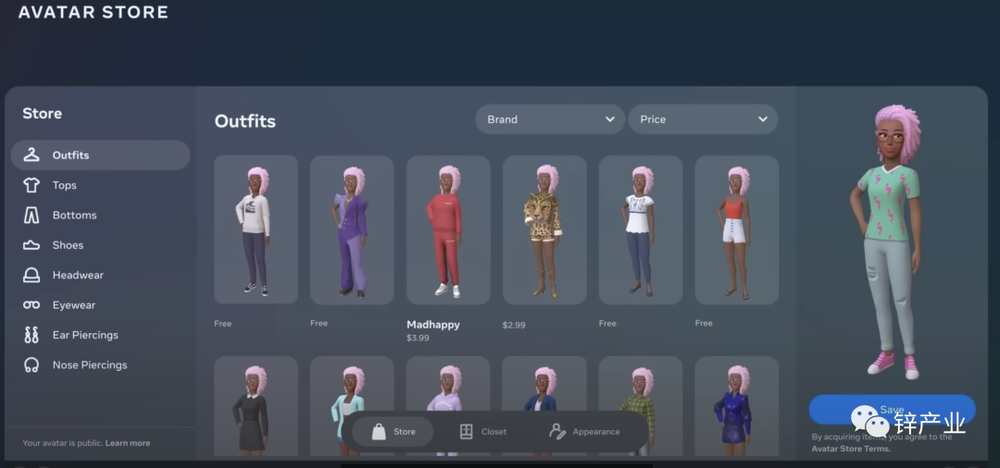1000x468 pixels.
Task: Choose the black dress outfit thumbnail
Action: 256,406
